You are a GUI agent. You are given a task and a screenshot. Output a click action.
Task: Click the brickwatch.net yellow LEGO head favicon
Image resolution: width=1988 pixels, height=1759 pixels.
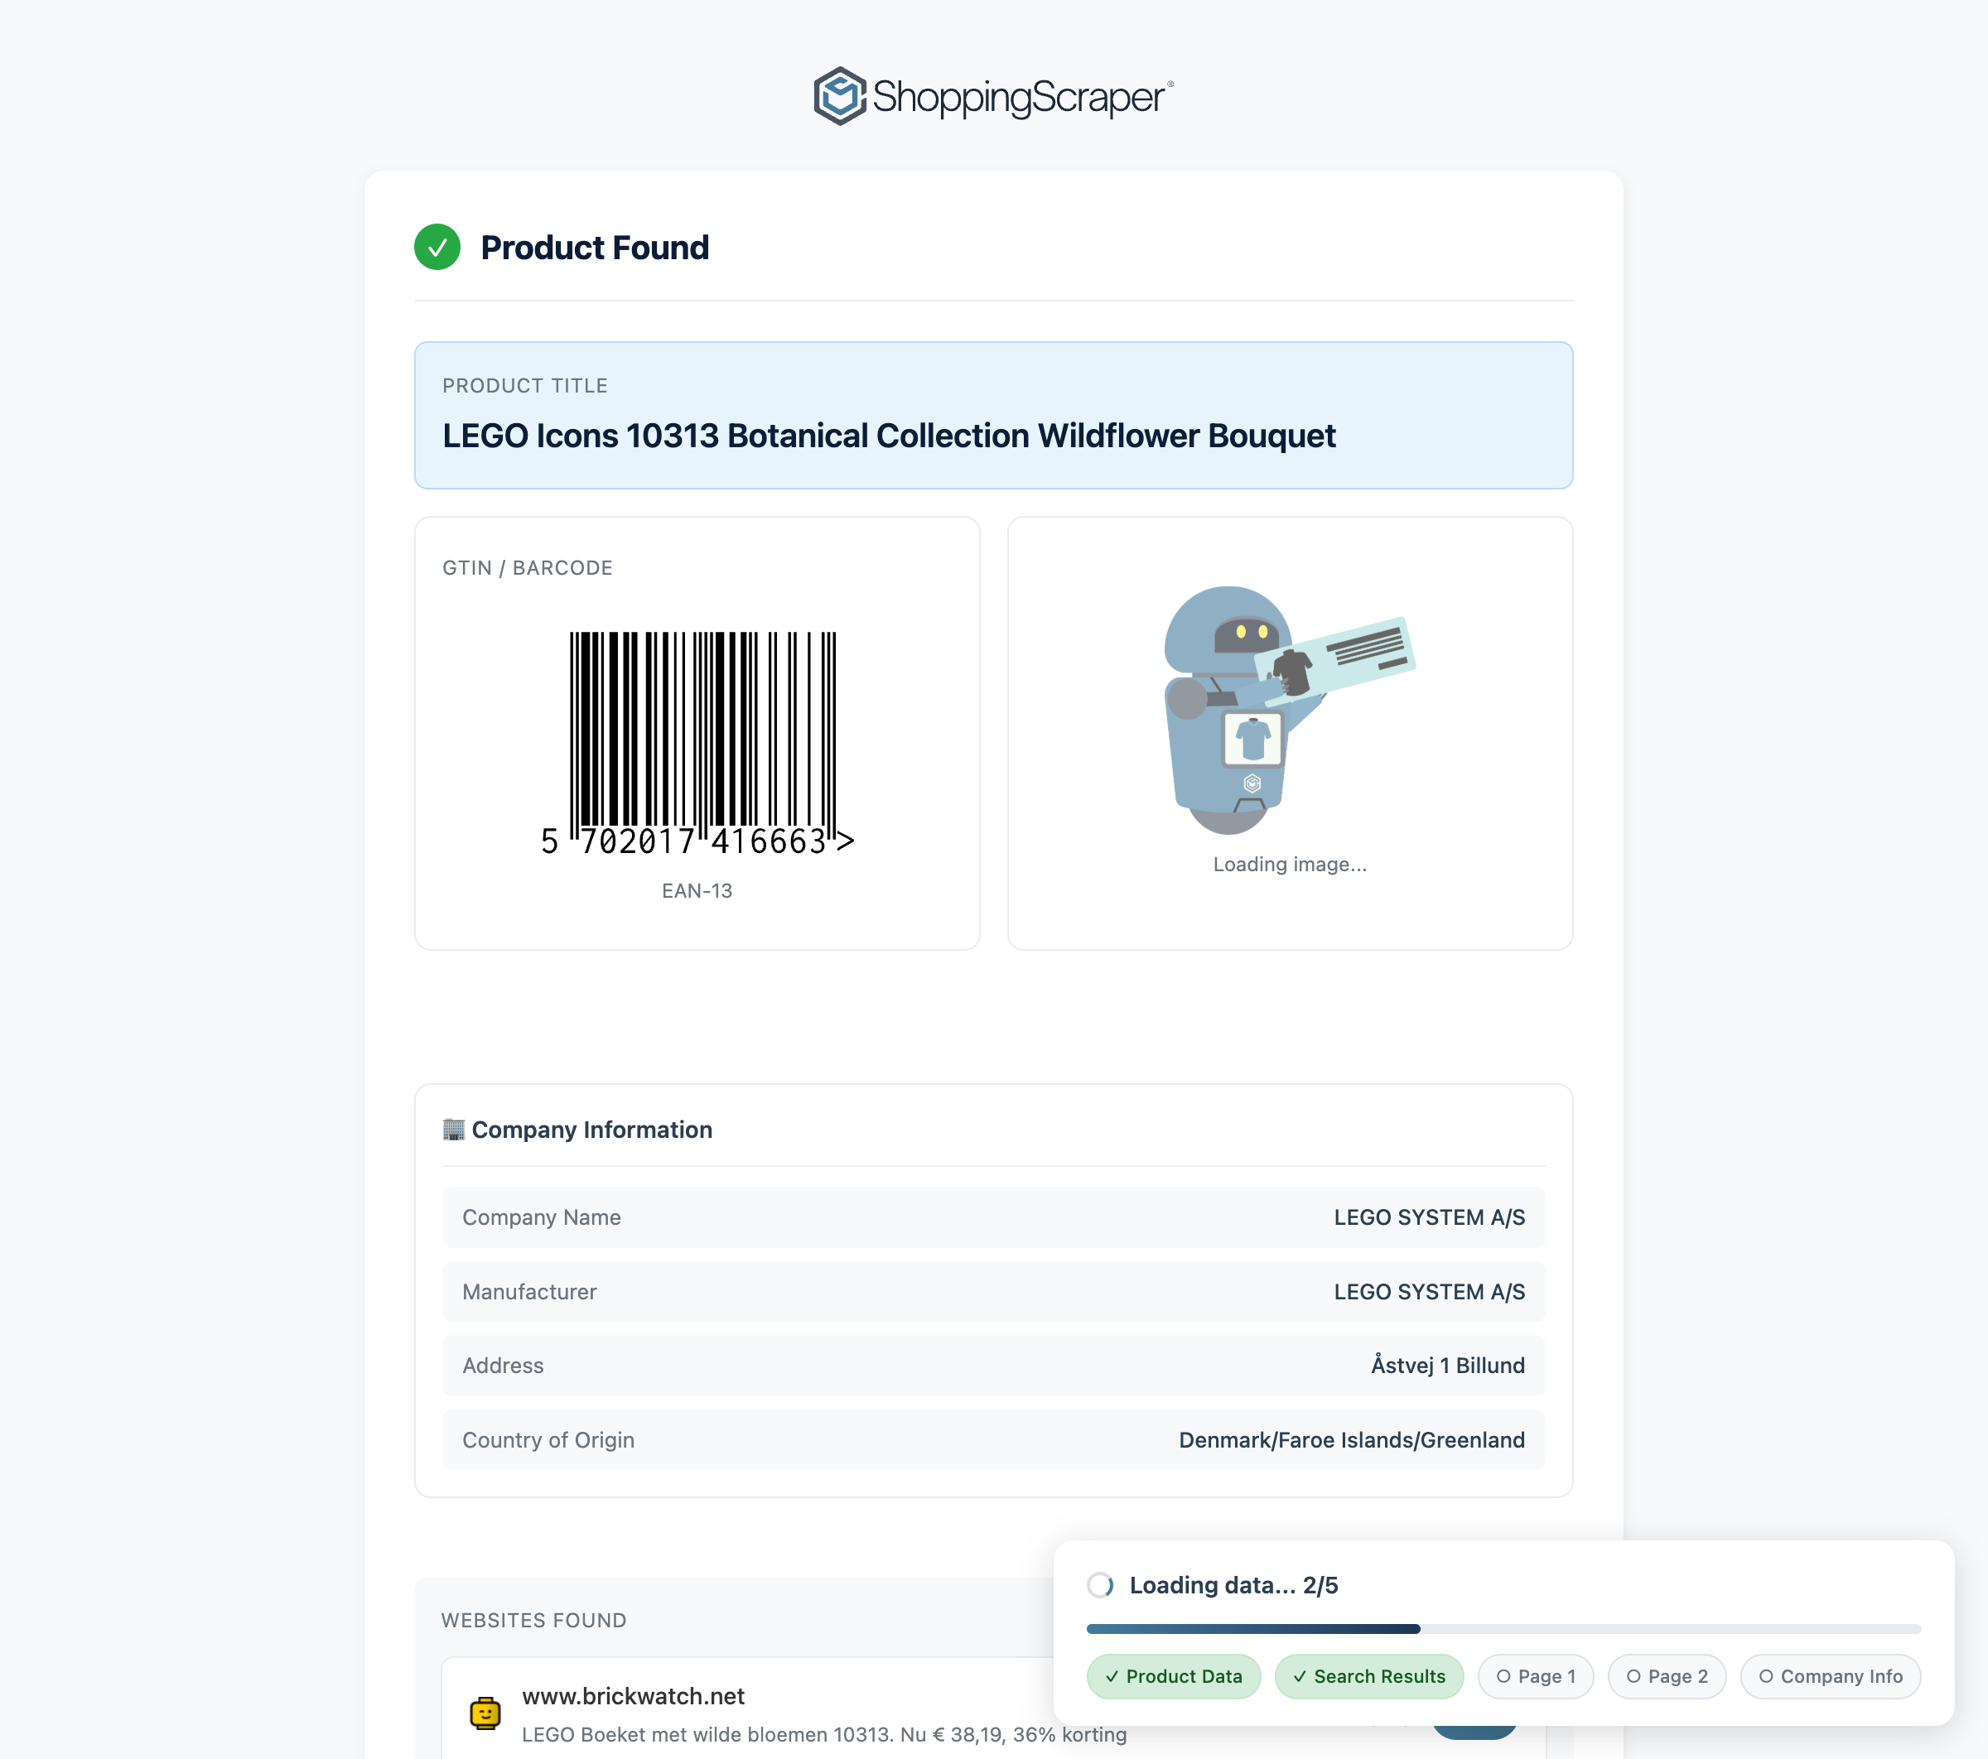(x=485, y=1713)
